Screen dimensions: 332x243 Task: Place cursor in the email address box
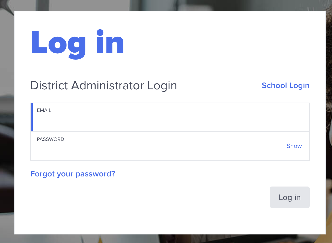170,117
